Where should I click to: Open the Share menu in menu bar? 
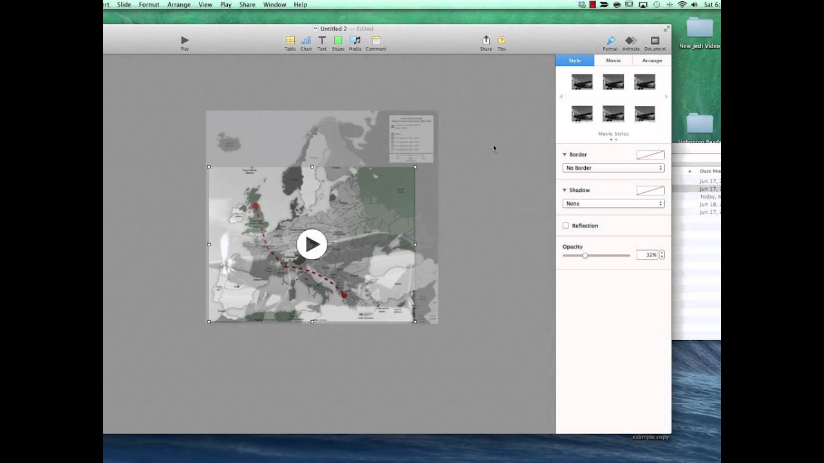pyautogui.click(x=247, y=5)
